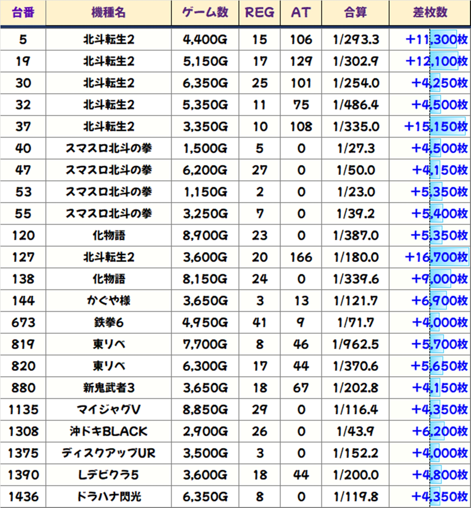
Task: Sort by the 機種名 column header
Action: [x=108, y=13]
